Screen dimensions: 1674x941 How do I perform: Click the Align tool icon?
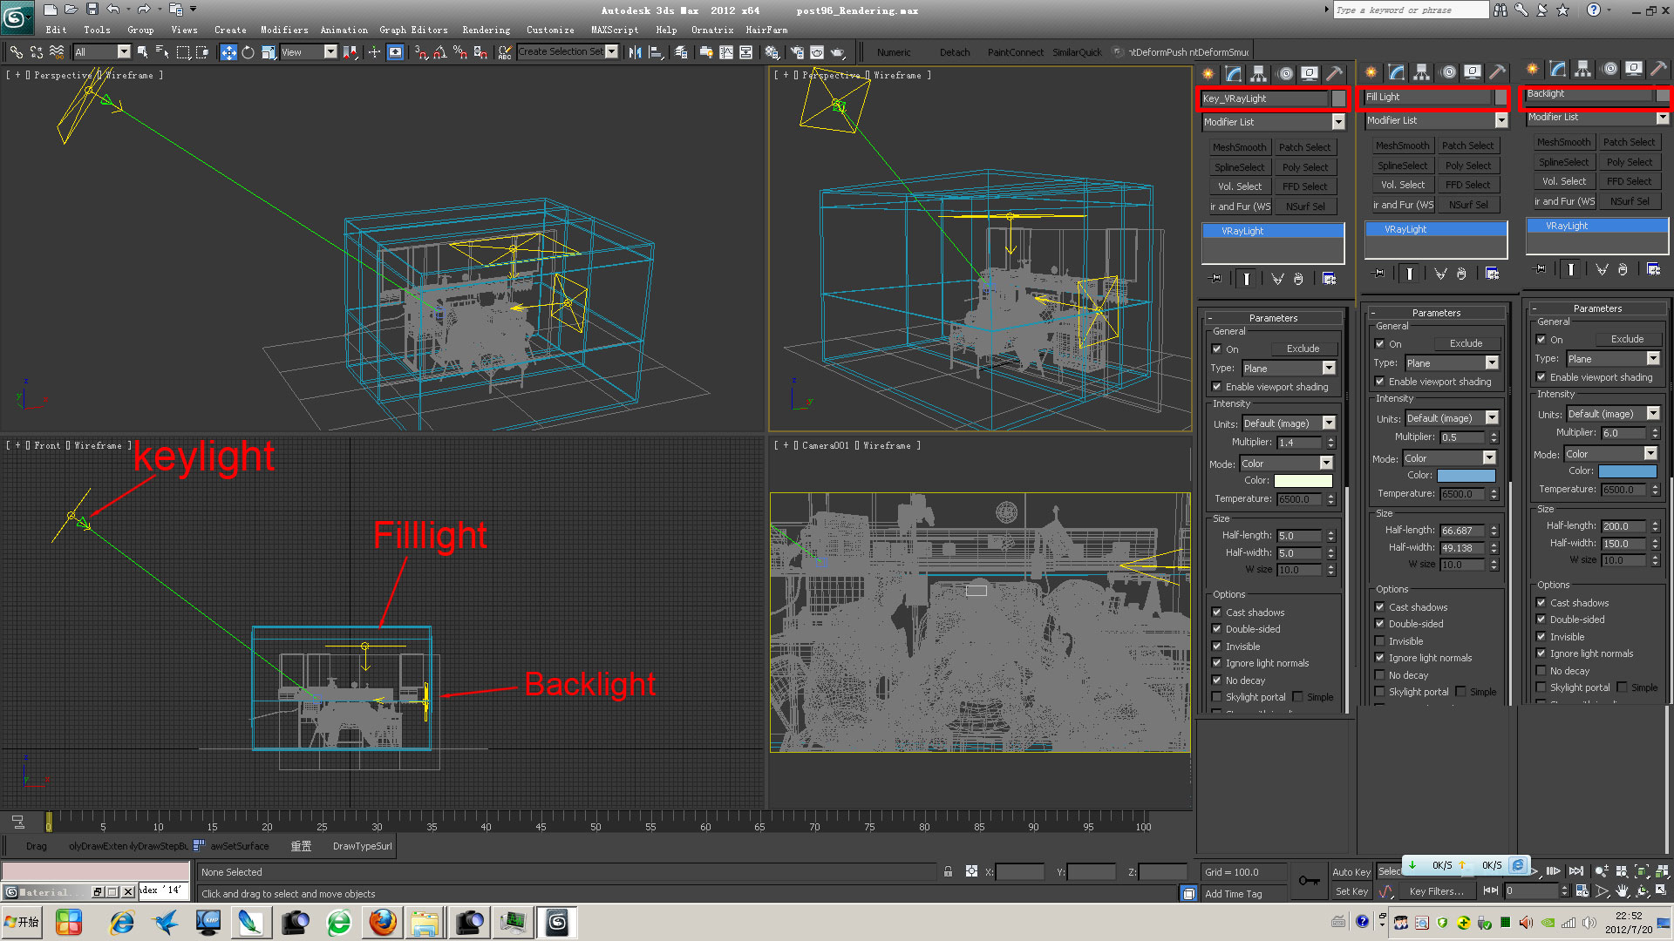point(656,52)
